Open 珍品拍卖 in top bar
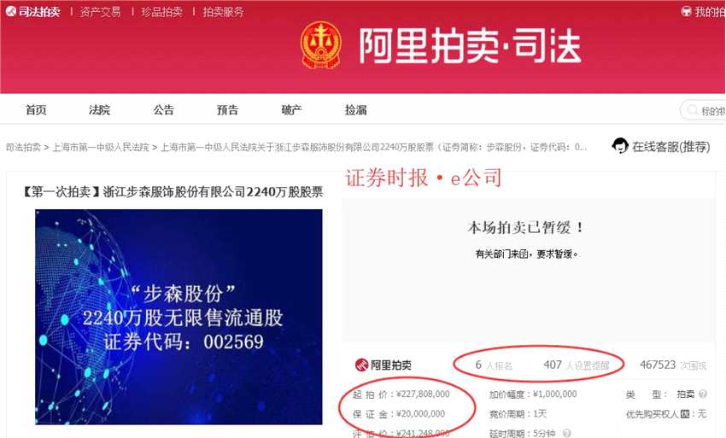This screenshot has width=726, height=438. pyautogui.click(x=161, y=12)
